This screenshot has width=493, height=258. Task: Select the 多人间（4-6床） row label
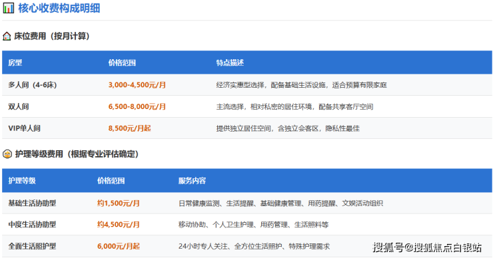pyautogui.click(x=33, y=85)
